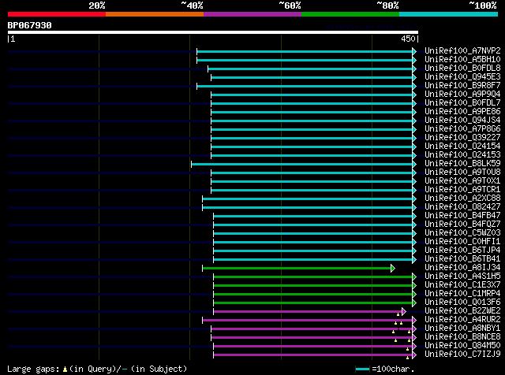Click the UniRef100_A8IJ34 label
This screenshot has width=505, height=375.
(462, 268)
